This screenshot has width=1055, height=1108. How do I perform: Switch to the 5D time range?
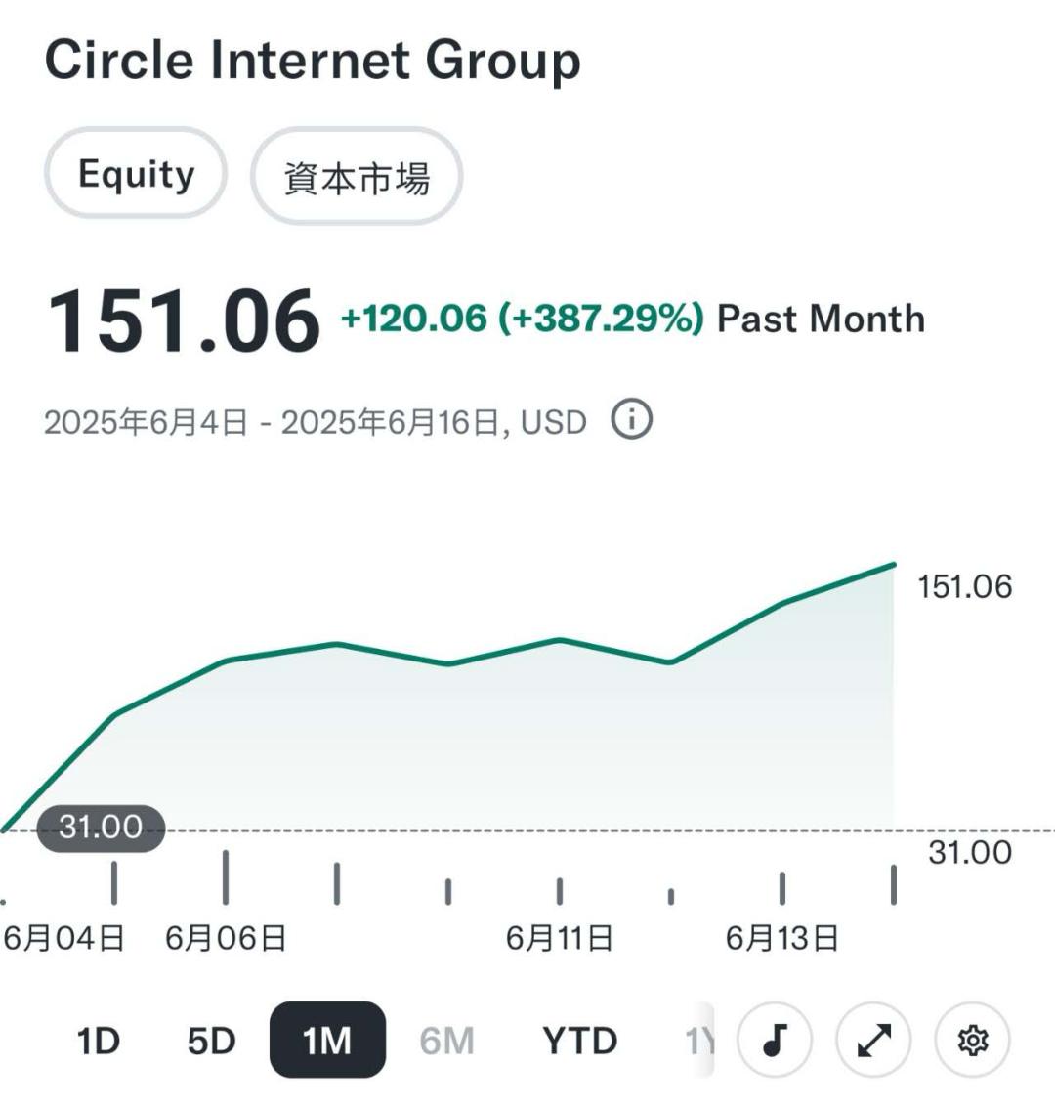(x=211, y=1042)
